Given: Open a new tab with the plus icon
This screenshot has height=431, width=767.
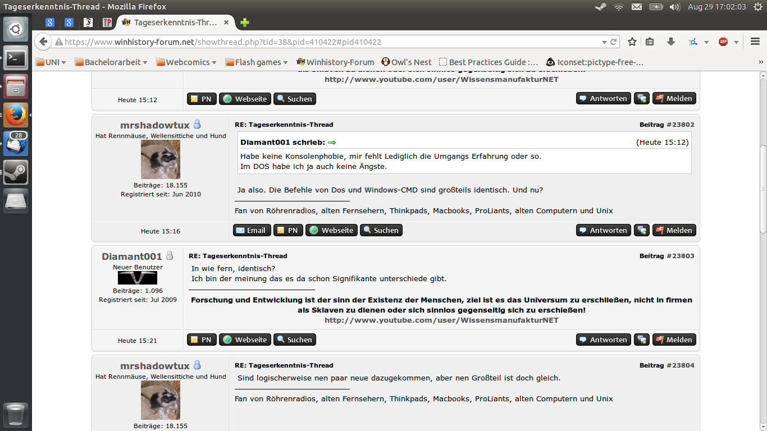Looking at the screenshot, I should click(244, 22).
